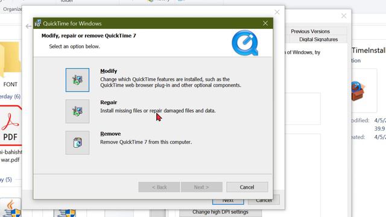
Task: Close the Properties window behind
Action: [x=344, y=16]
